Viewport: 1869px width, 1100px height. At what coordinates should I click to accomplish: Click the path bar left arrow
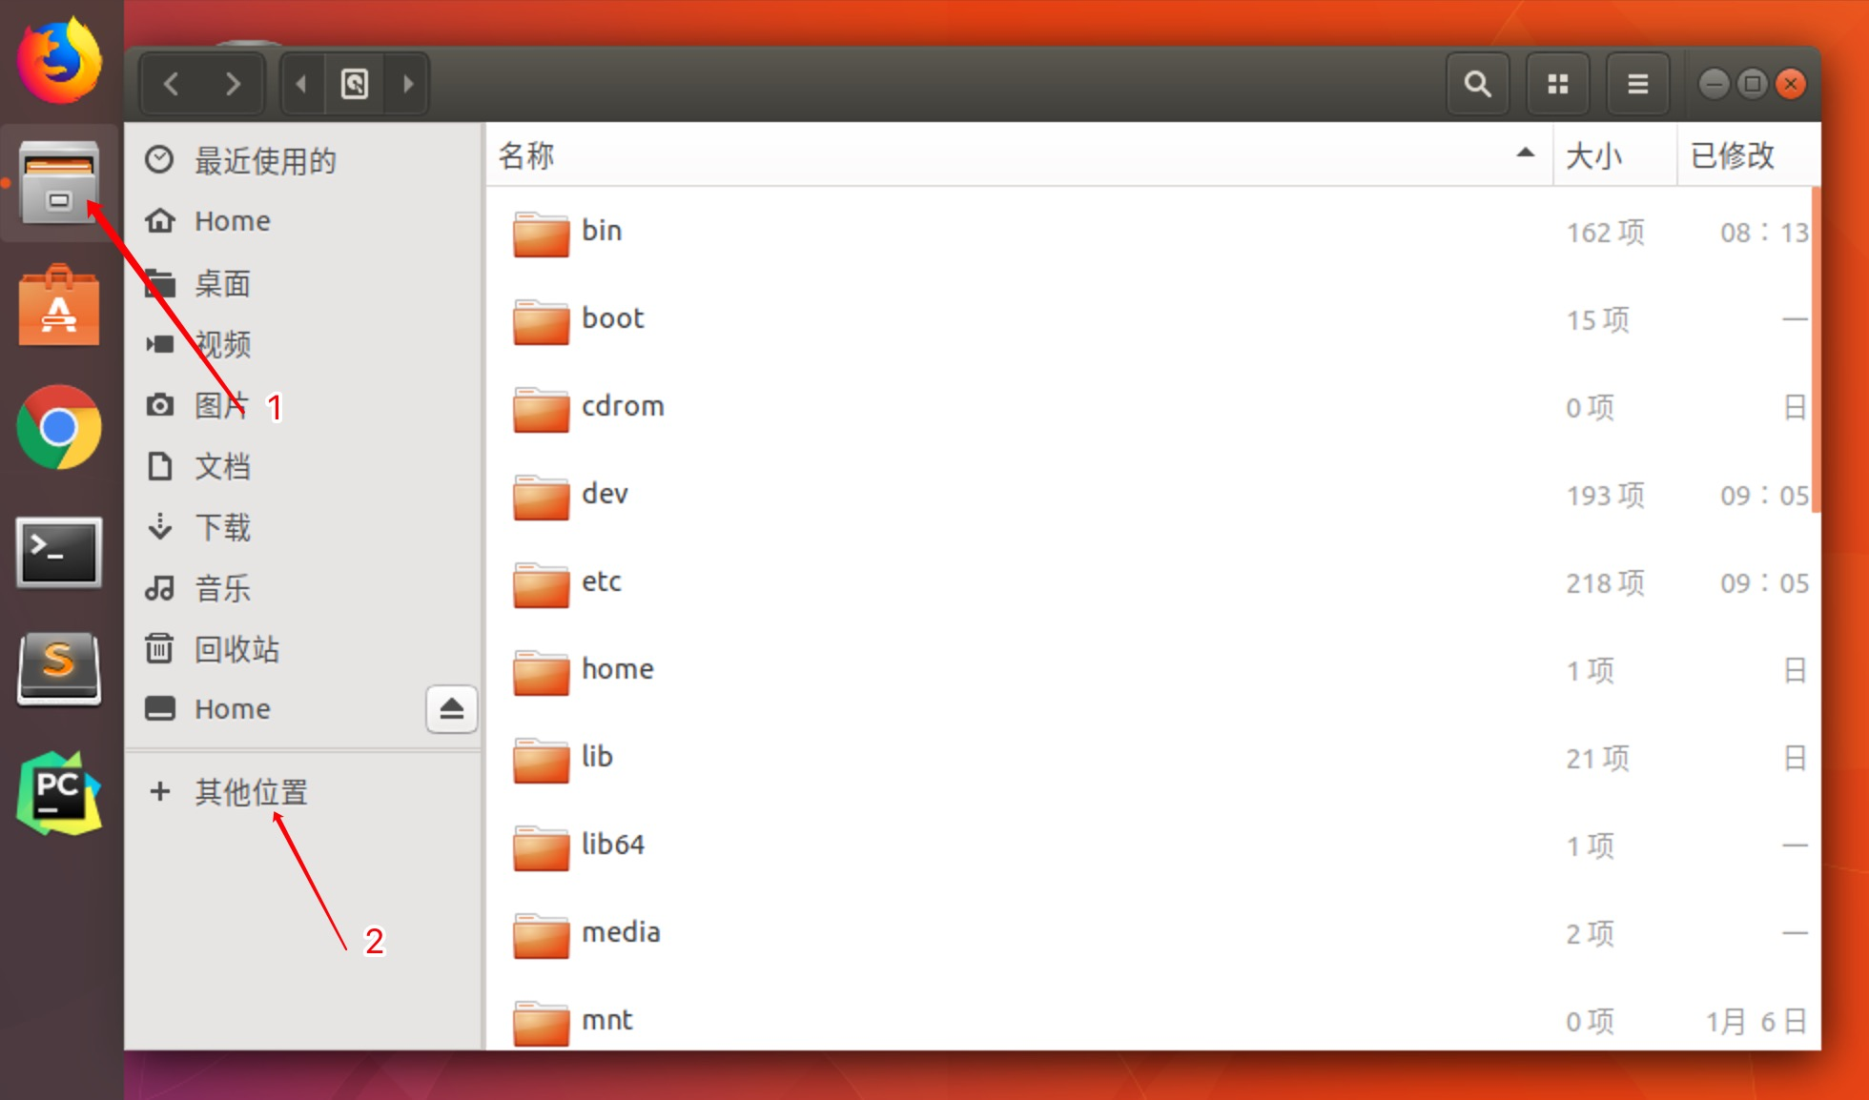click(301, 84)
